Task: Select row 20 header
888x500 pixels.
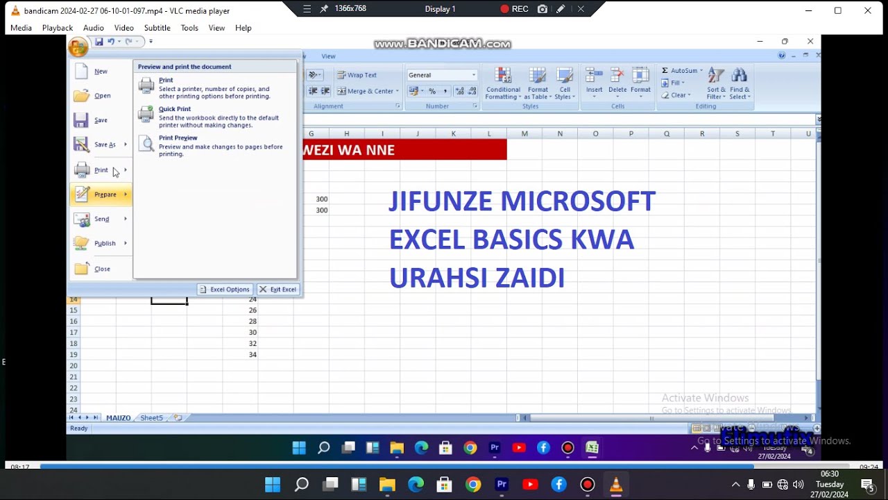Action: coord(73,366)
